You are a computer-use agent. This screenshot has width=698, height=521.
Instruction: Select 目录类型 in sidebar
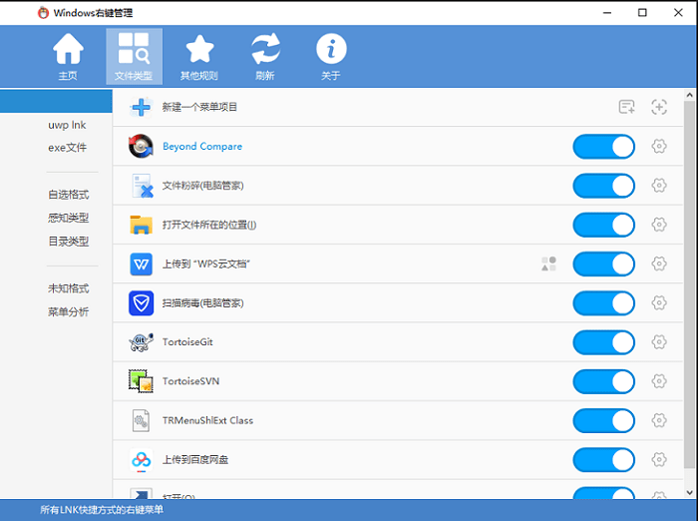coord(68,242)
